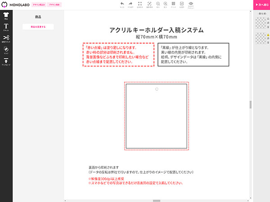Click the size text 縦70mm×横70mm

point(157,37)
